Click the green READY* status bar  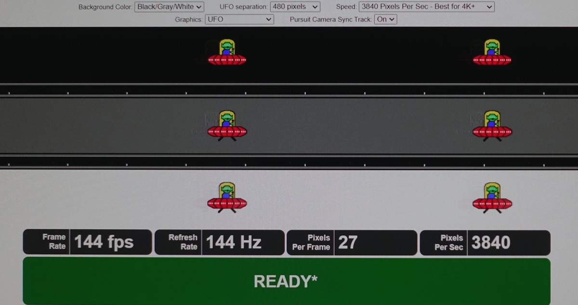(x=286, y=281)
